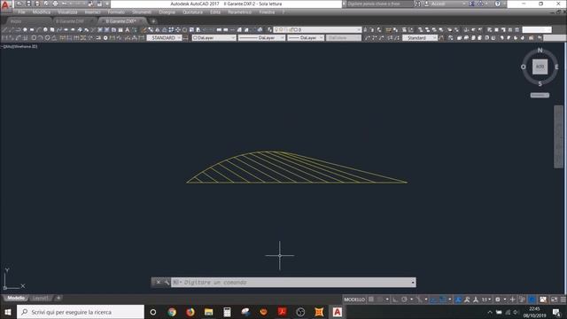Image resolution: width=567 pixels, height=319 pixels.
Task: Expand the command history arrow in command line
Action: pos(413,282)
